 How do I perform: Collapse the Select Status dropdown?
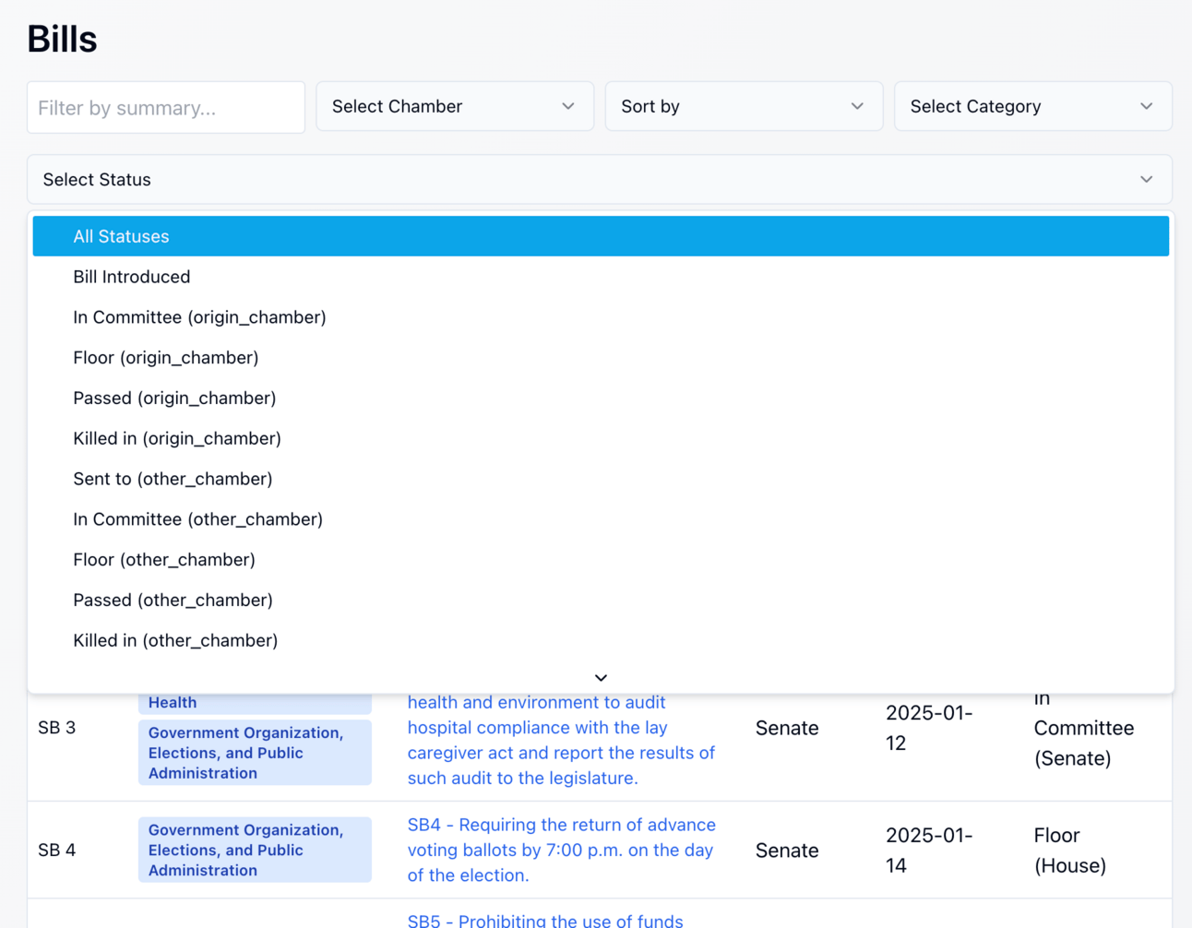click(600, 179)
